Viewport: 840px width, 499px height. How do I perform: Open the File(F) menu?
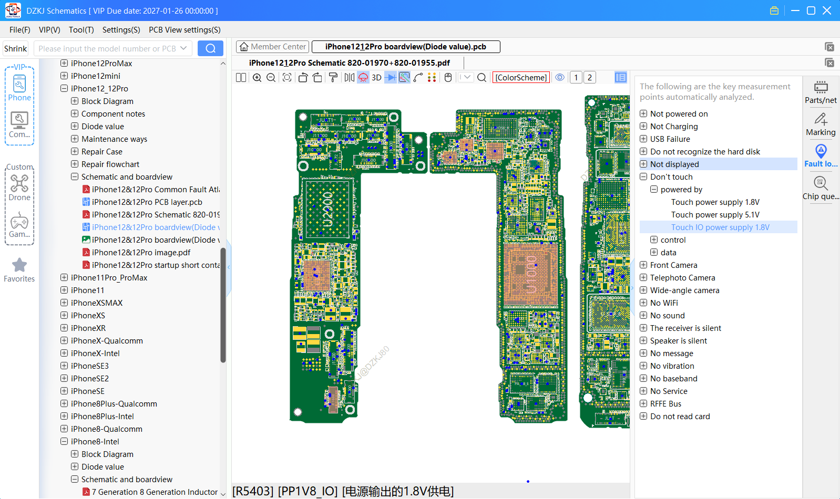(20, 30)
